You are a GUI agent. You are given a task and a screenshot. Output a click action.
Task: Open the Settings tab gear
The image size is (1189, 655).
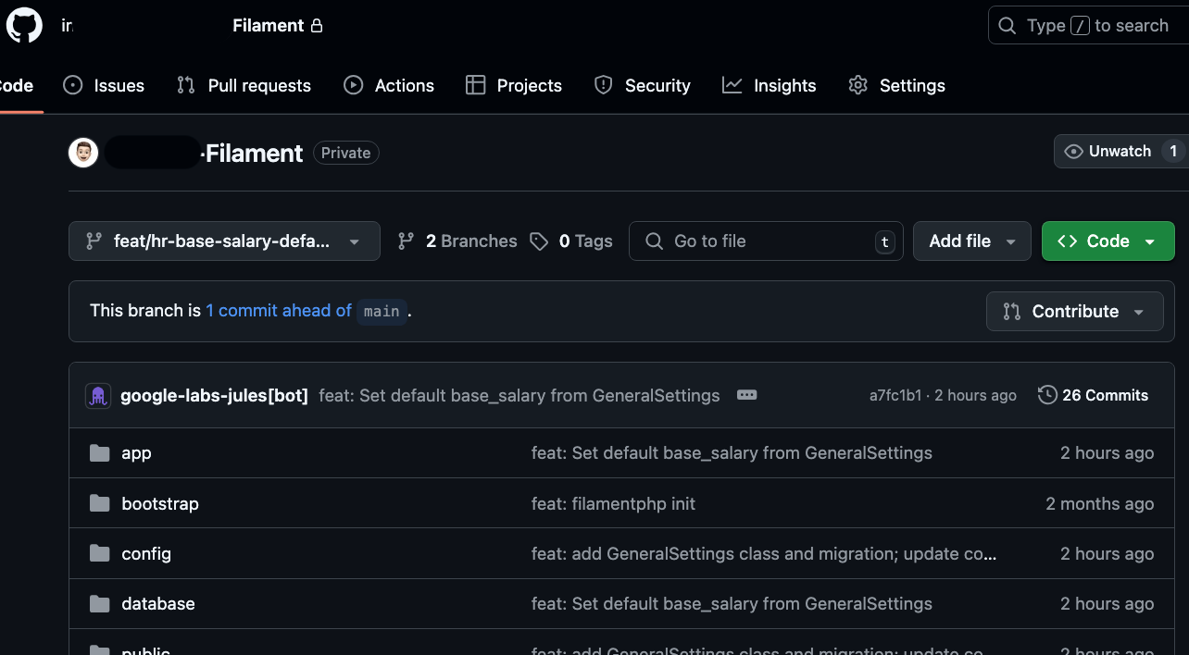(857, 85)
